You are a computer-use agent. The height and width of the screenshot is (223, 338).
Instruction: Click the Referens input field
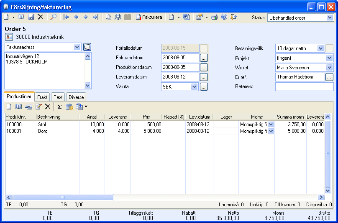pos(304,86)
